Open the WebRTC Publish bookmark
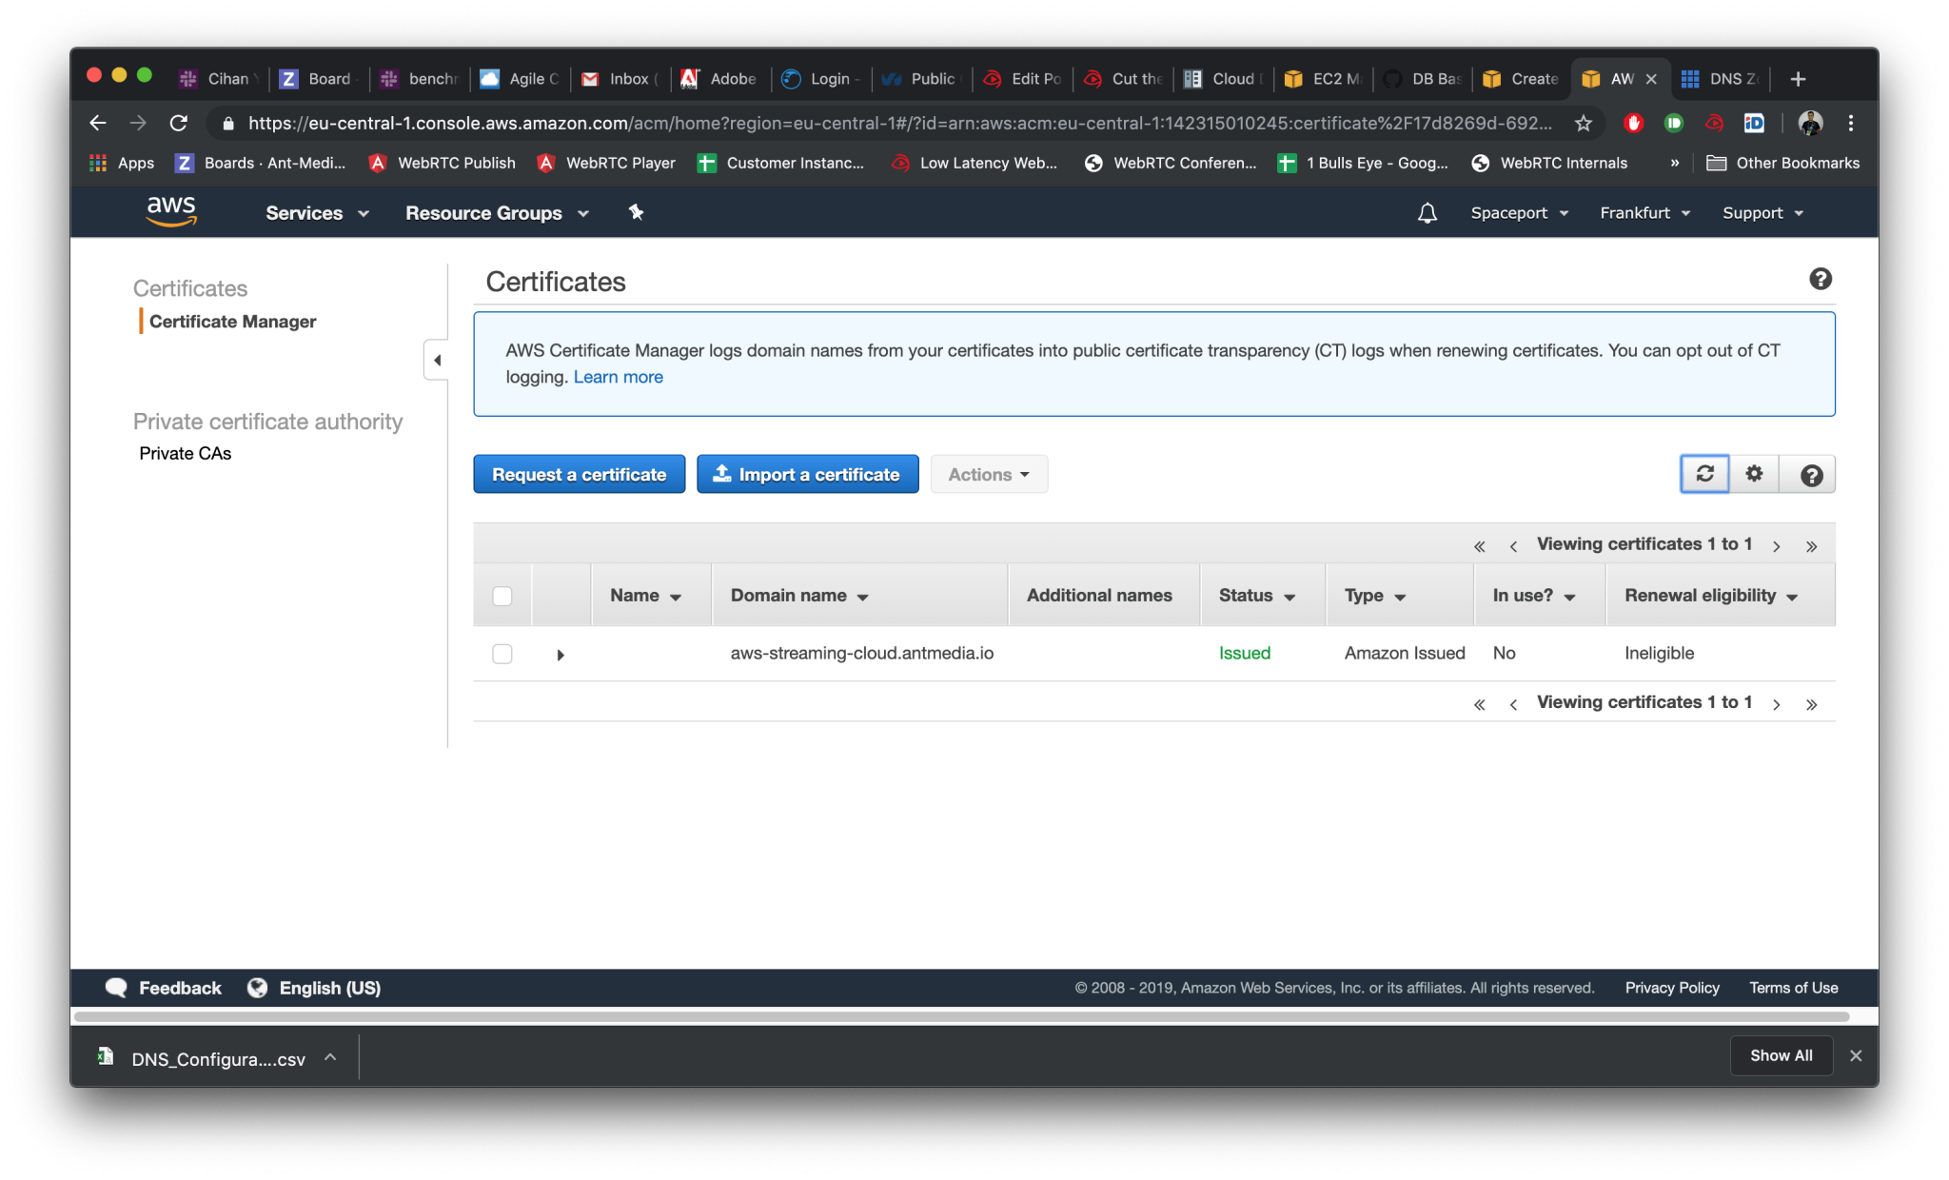This screenshot has height=1180, width=1949. click(x=443, y=163)
